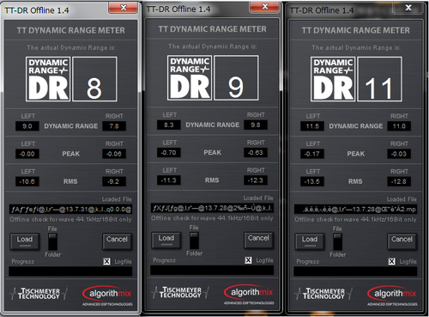Click Tischmeyer Technology logo in the middle window
The width and height of the screenshot is (429, 317).
pos(180,293)
